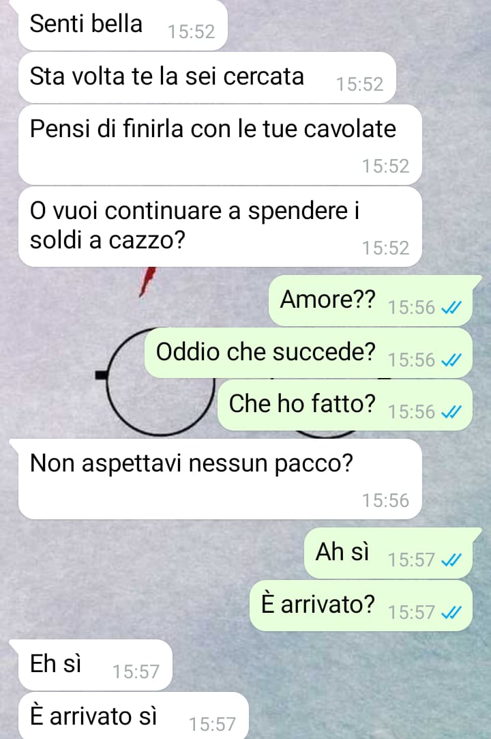Tap the 'Eh sì' received message
The width and height of the screenshot is (491, 739).
click(95, 665)
